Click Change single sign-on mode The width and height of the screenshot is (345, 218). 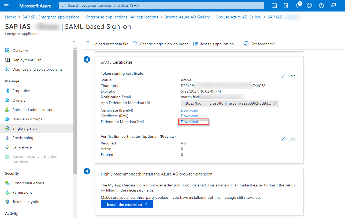tap(161, 44)
